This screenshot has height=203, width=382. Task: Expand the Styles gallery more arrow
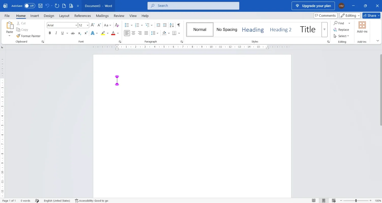tap(324, 29)
